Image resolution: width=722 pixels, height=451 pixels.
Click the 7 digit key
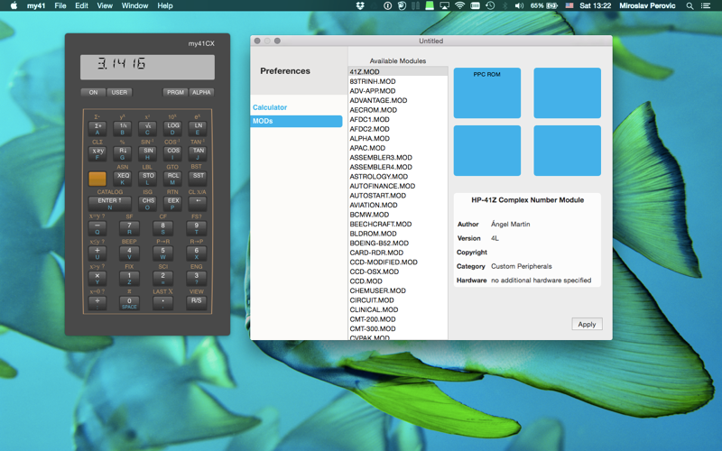point(129,228)
